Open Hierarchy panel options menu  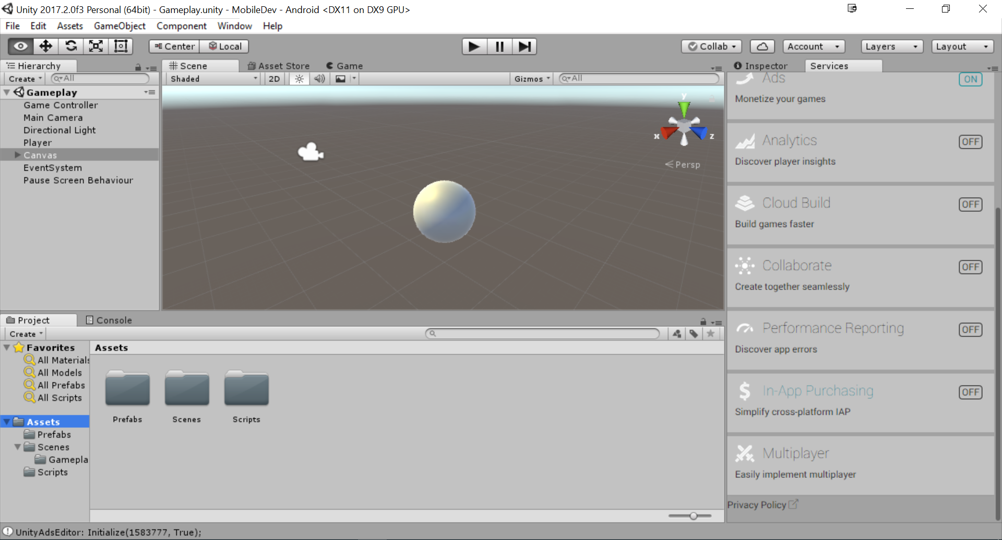click(x=151, y=68)
